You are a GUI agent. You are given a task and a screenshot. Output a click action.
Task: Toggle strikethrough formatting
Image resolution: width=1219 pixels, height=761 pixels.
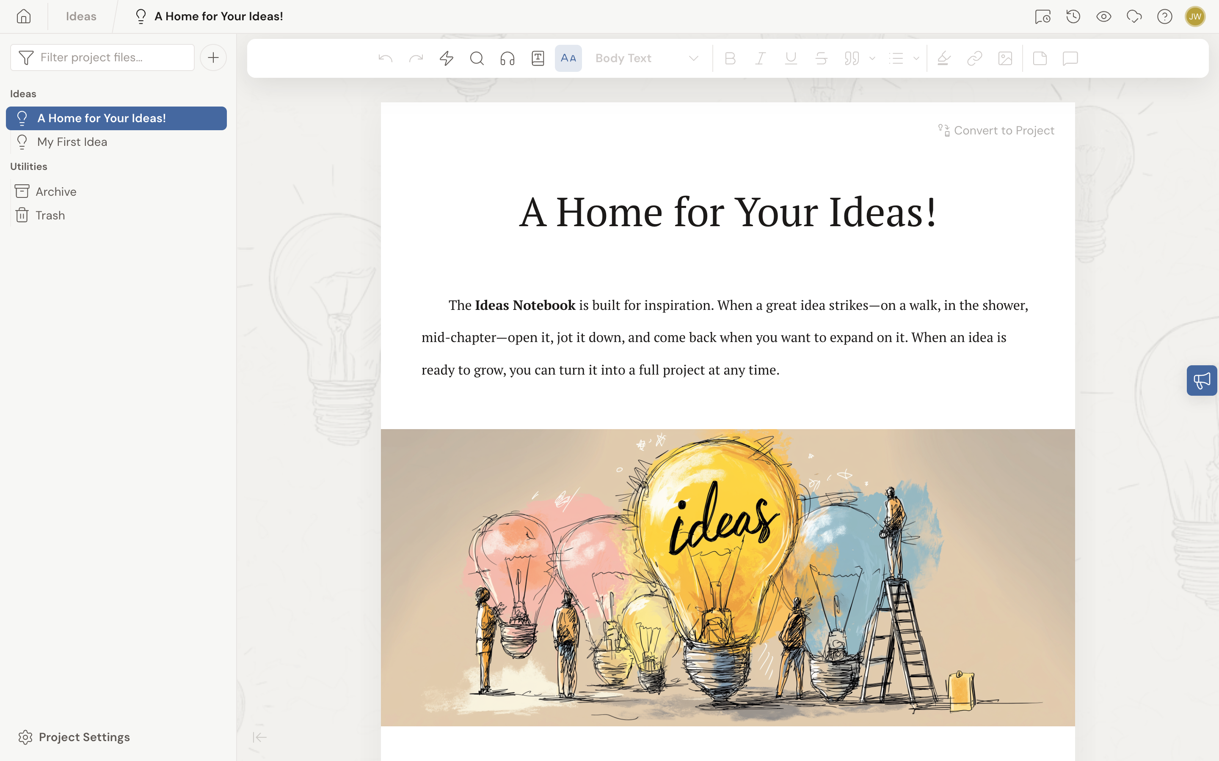[822, 58]
